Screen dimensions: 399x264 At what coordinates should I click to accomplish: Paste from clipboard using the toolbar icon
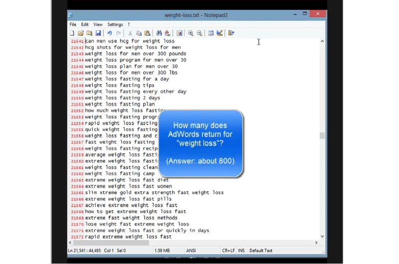coord(147,33)
